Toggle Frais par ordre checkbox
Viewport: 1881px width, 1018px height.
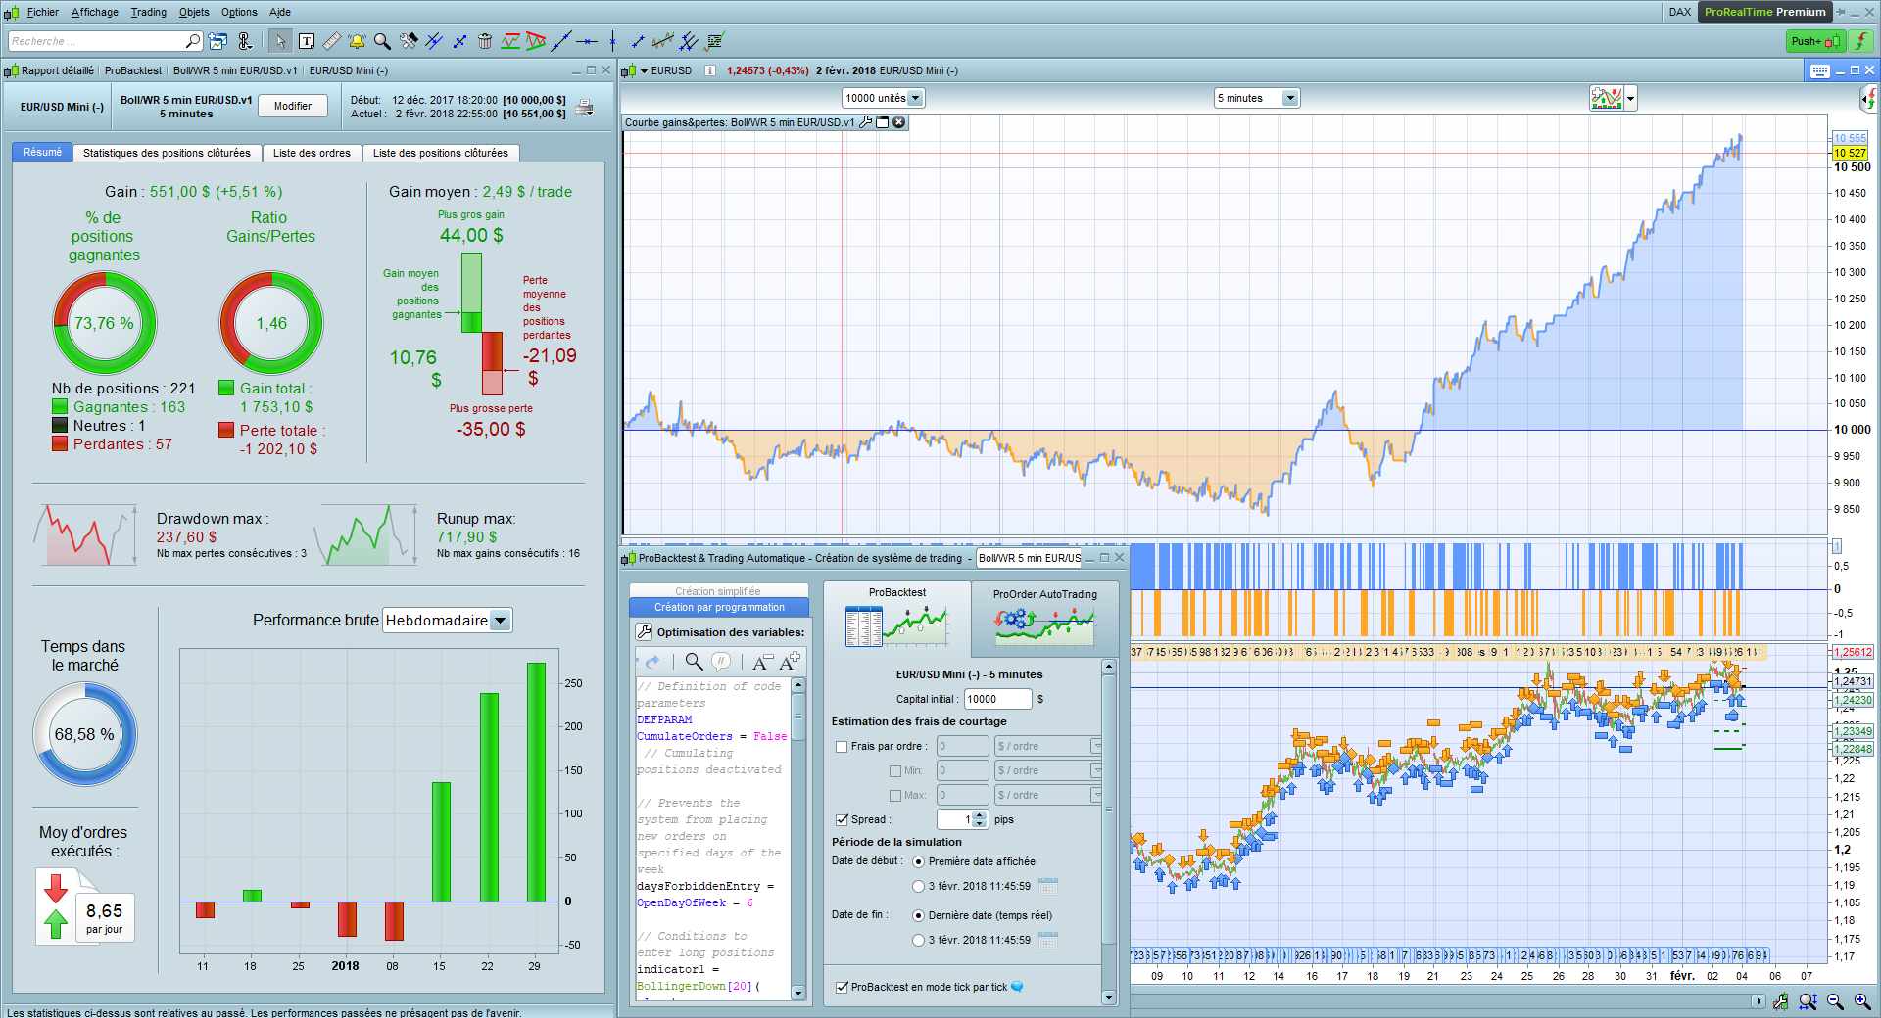coord(842,747)
